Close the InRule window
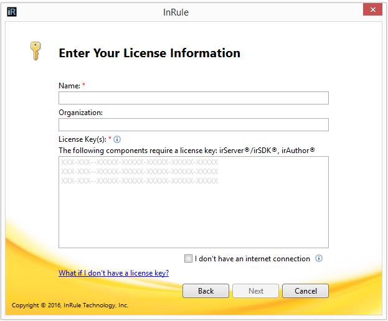The image size is (388, 321). coord(372,10)
